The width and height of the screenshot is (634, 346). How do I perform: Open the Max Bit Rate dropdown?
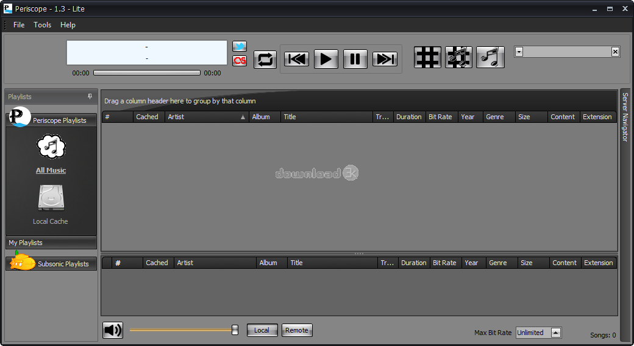[556, 333]
